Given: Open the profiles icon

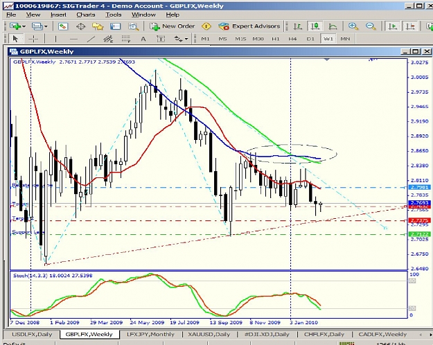Looking at the screenshot, I should point(37,26).
